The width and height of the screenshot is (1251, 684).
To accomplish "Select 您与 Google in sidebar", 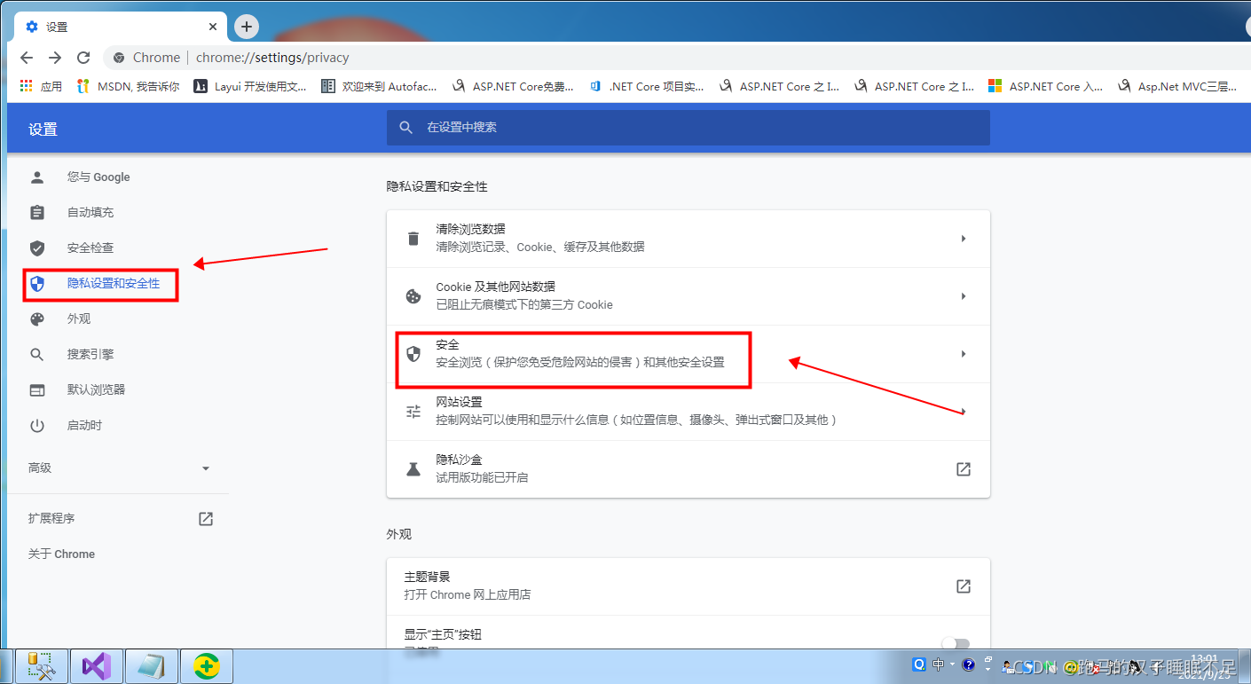I will pyautogui.click(x=98, y=177).
